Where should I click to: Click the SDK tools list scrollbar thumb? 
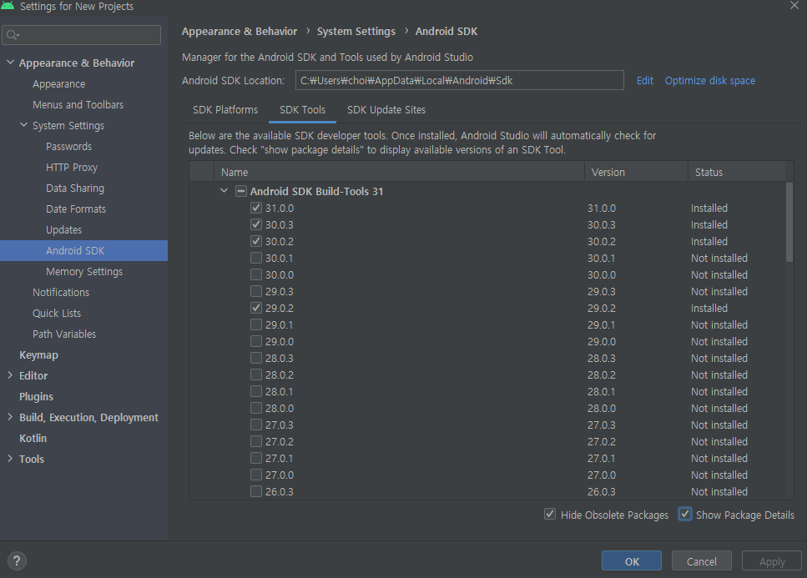(x=789, y=222)
